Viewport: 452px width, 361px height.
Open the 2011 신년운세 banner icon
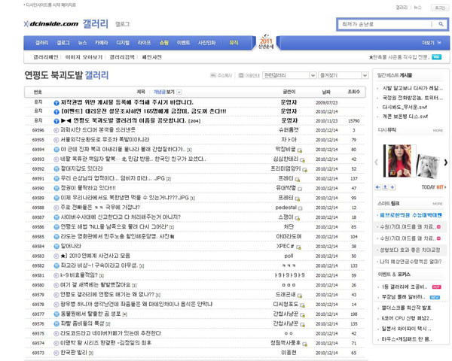coord(266,42)
